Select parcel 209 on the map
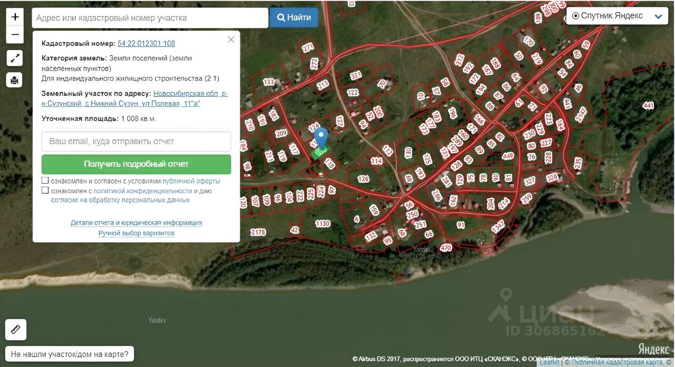 click(281, 133)
